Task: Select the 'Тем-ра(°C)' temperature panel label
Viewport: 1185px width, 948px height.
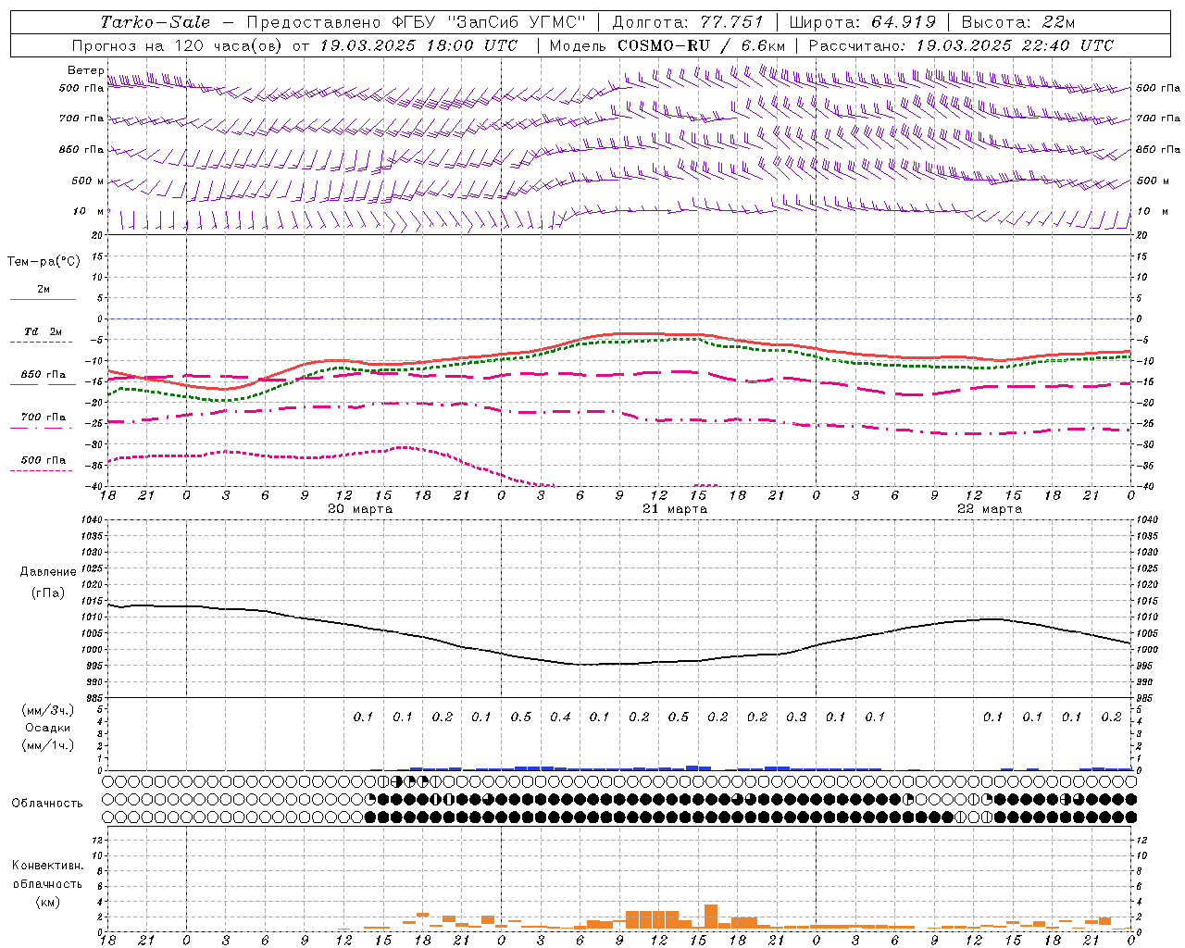Action: [44, 262]
